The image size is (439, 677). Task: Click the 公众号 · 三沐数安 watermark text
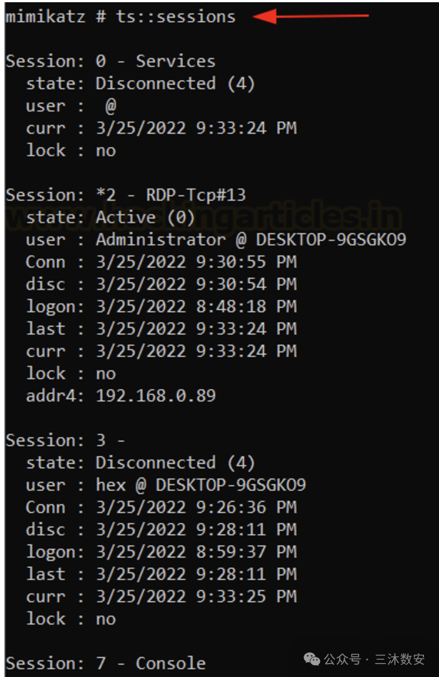coord(374,660)
